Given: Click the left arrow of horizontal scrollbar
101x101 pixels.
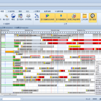Looking at the screenshot, I should pyautogui.click(x=2, y=94).
